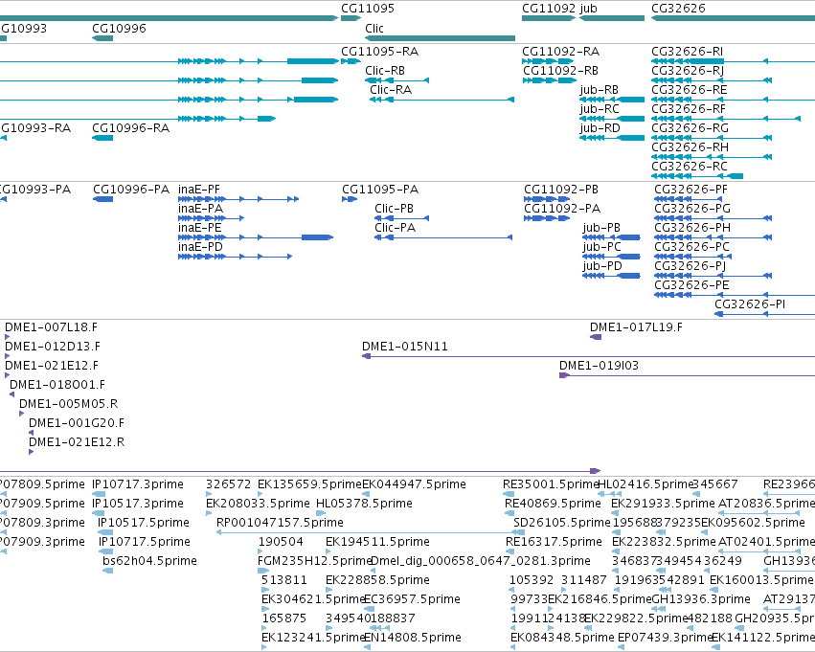Click the CG10996 gene label
The width and height of the screenshot is (815, 652).
coord(119,29)
